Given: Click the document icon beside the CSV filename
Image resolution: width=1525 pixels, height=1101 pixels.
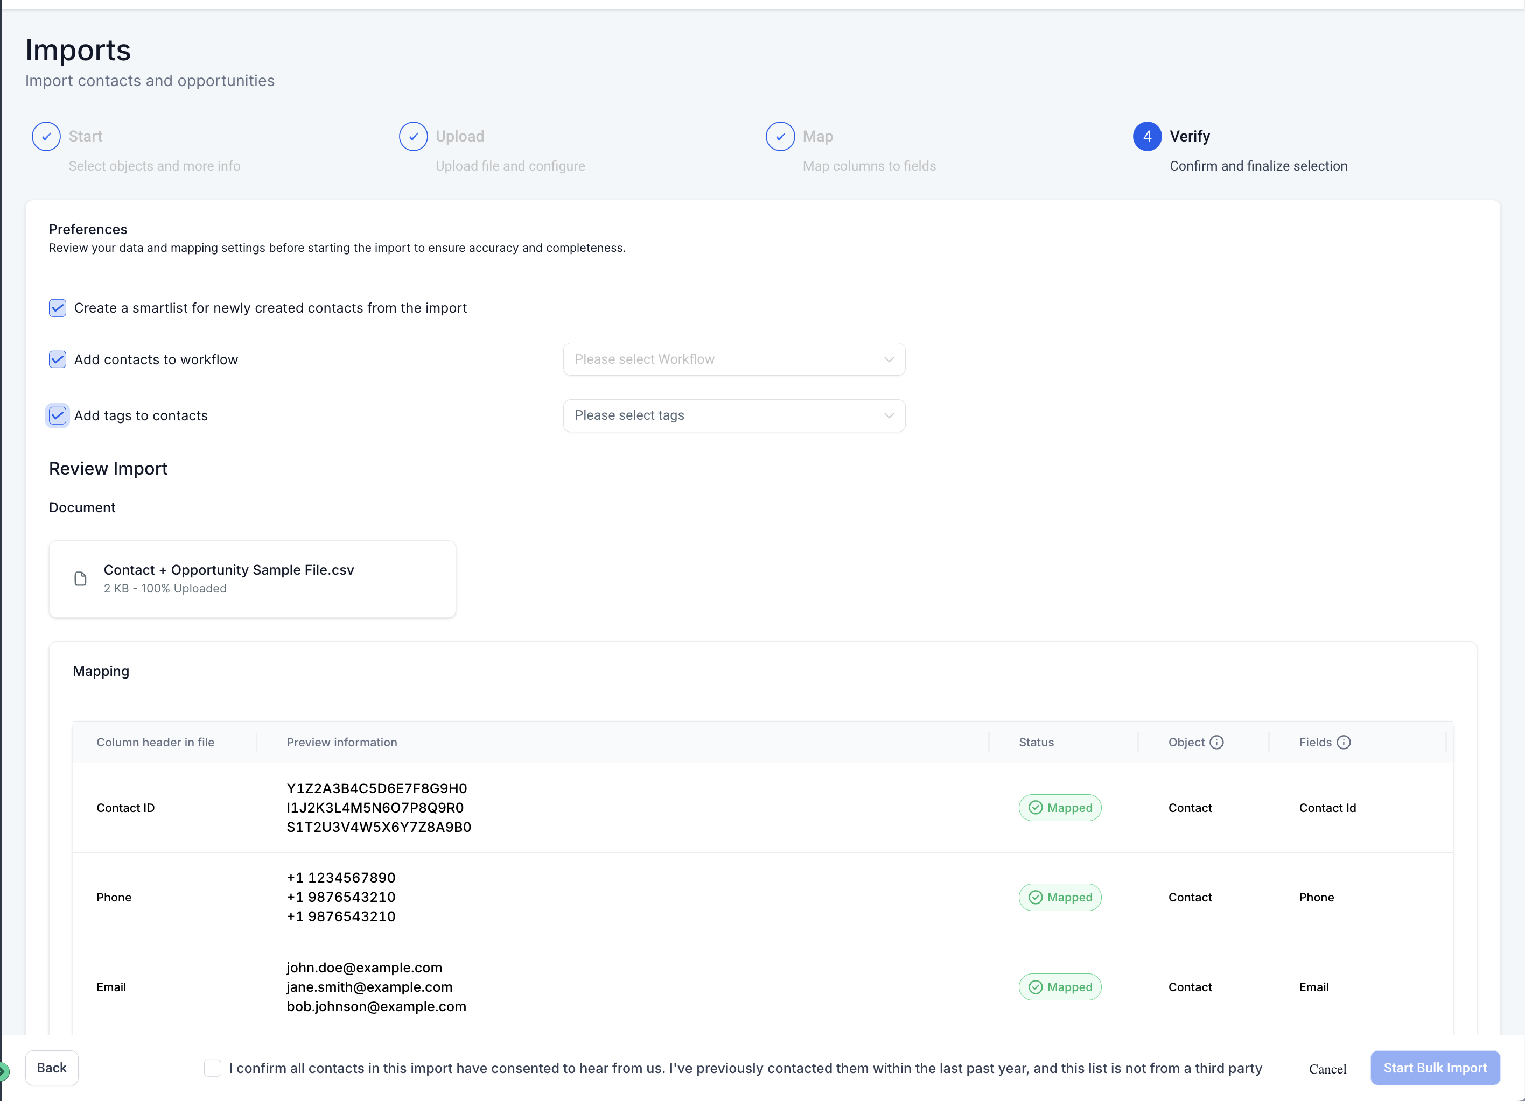Looking at the screenshot, I should (80, 578).
